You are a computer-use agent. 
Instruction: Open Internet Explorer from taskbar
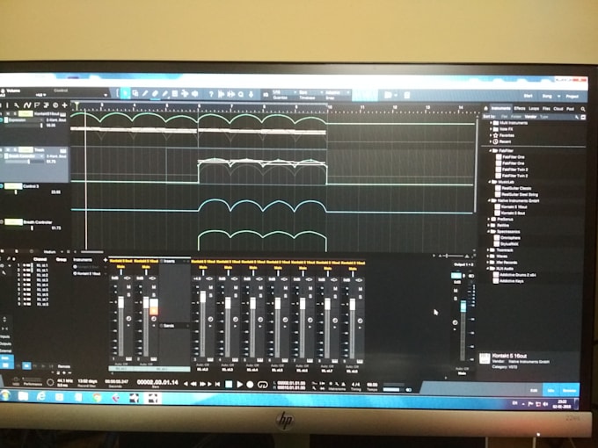(x=41, y=396)
